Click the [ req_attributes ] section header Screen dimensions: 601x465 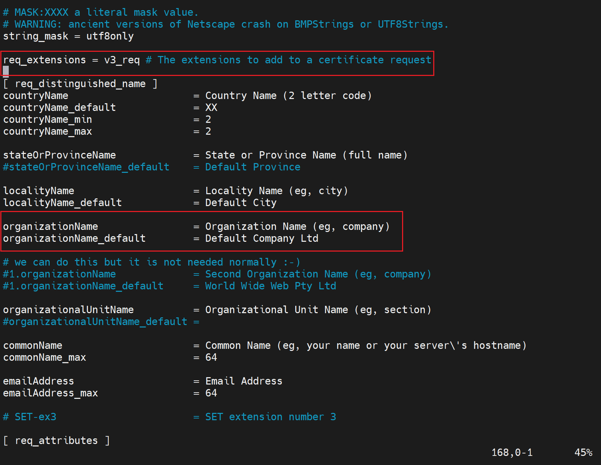(x=56, y=441)
